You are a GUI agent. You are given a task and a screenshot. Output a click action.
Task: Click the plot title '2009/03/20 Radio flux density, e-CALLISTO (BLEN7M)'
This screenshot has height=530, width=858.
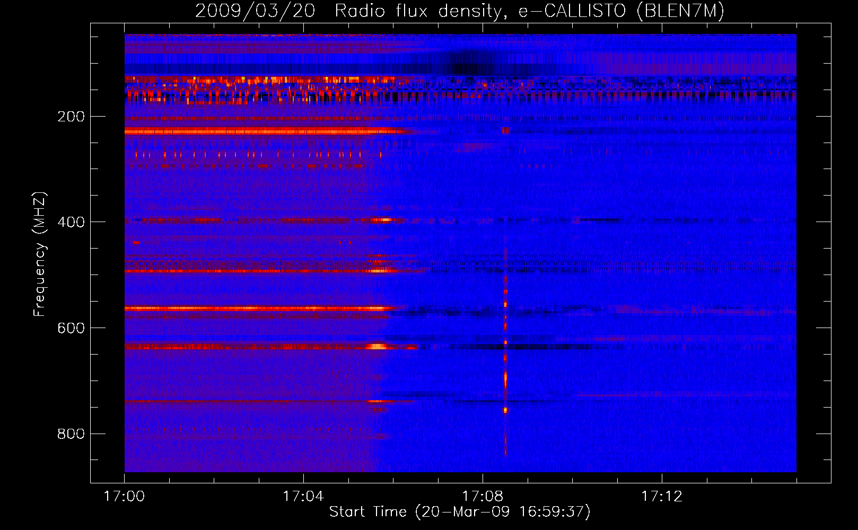[x=460, y=11]
